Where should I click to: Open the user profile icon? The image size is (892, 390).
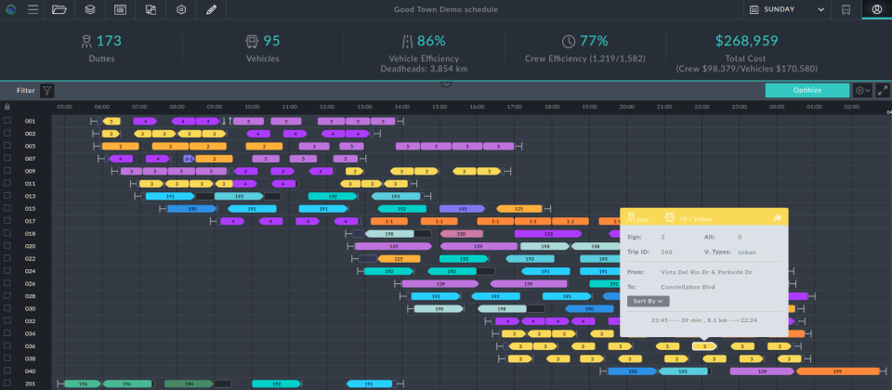pyautogui.click(x=876, y=9)
